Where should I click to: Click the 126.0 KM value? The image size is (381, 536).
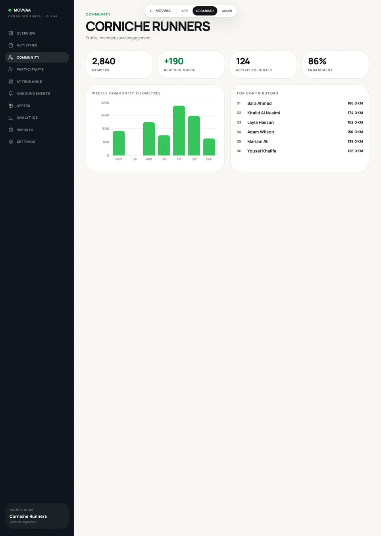click(355, 151)
